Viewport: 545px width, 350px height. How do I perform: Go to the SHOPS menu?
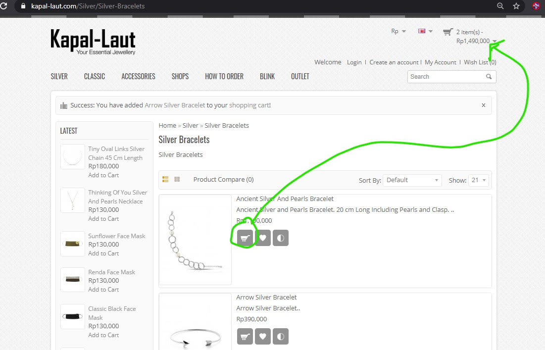[180, 76]
